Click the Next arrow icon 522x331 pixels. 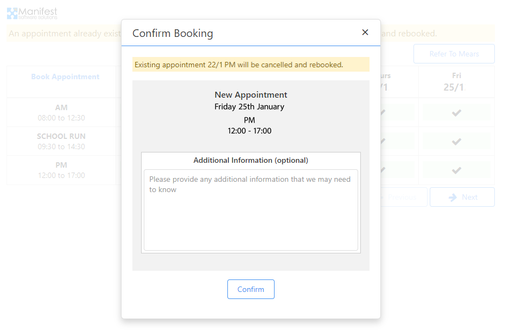[453, 198]
